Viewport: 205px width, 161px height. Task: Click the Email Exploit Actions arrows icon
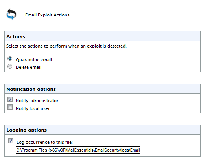click(x=11, y=14)
